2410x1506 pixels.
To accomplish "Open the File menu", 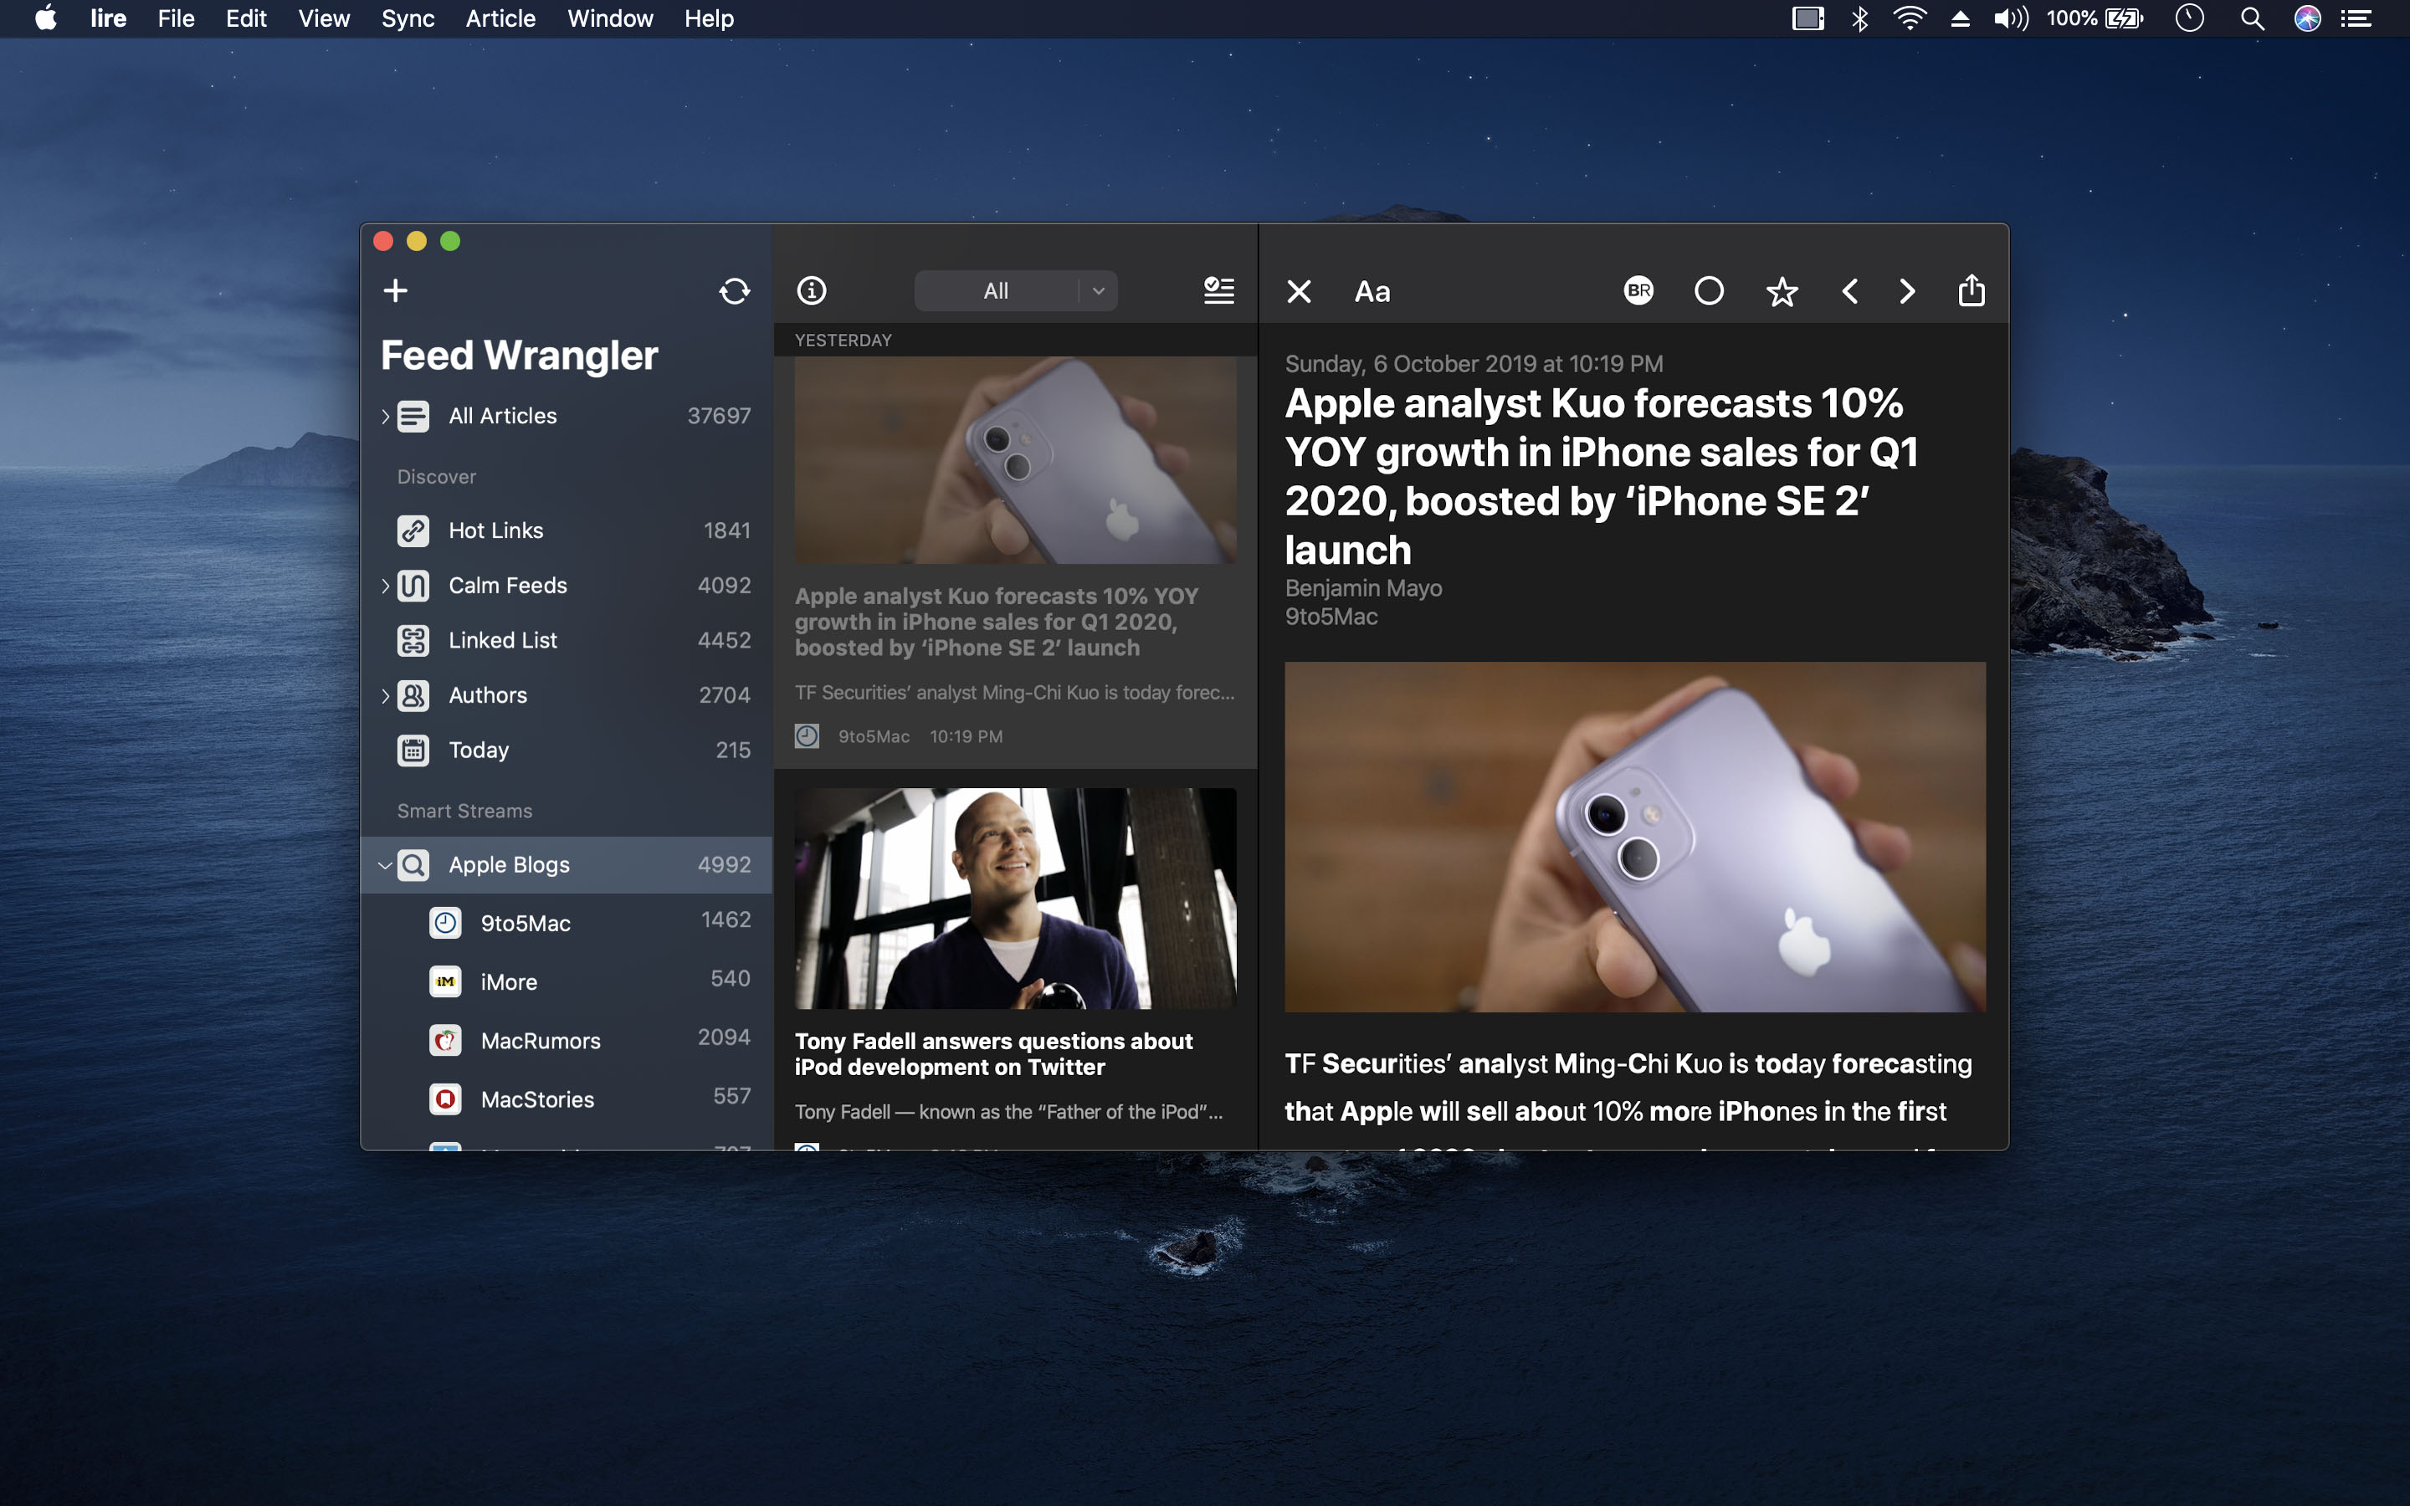I will (x=177, y=19).
